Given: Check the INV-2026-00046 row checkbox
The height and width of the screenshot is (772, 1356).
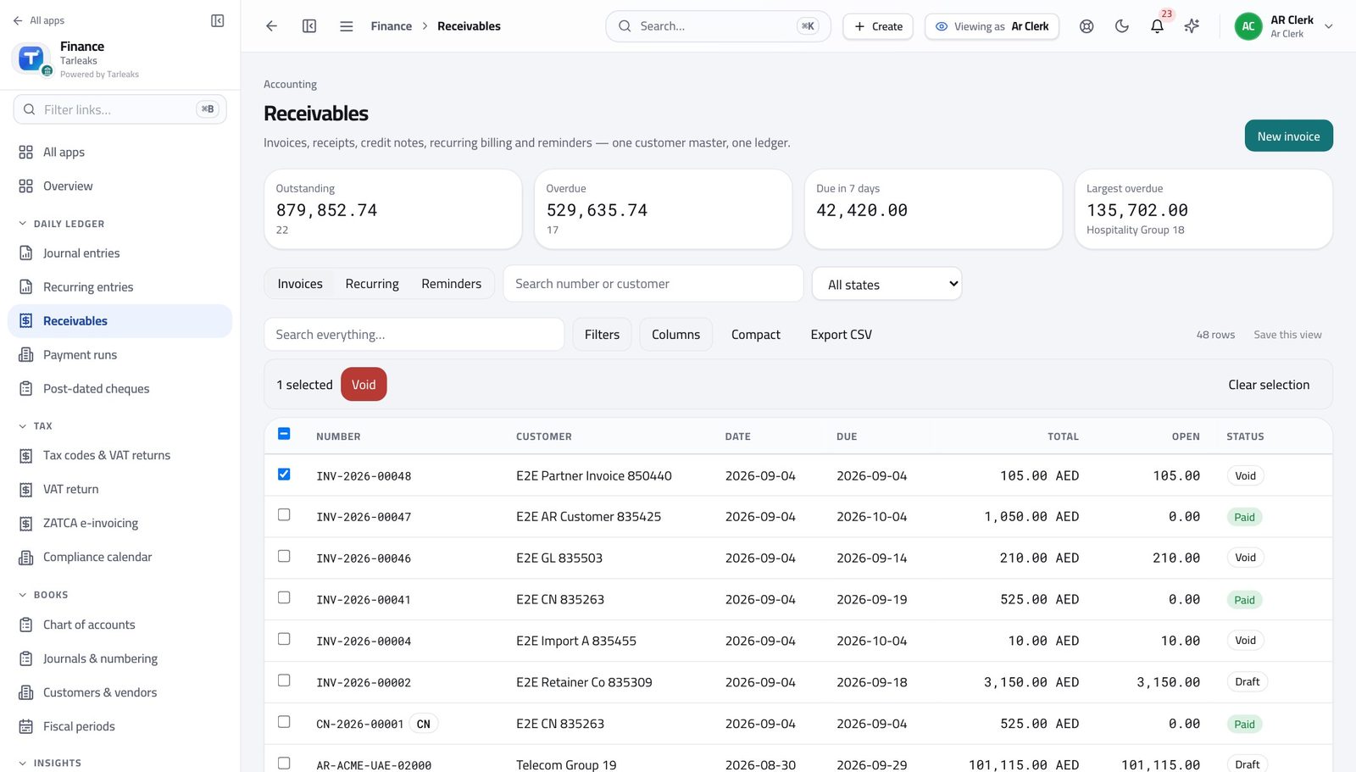Looking at the screenshot, I should pyautogui.click(x=284, y=557).
